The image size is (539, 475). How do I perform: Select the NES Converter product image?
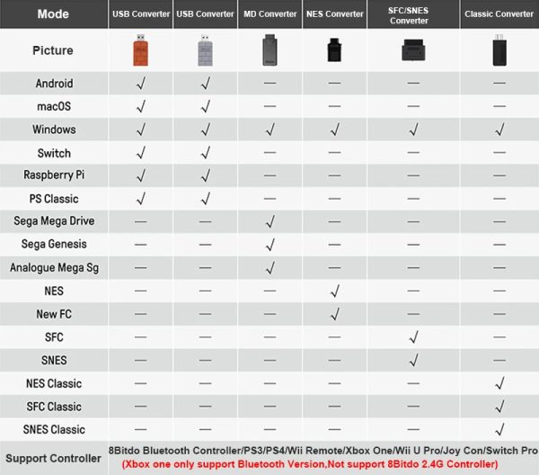pos(334,49)
